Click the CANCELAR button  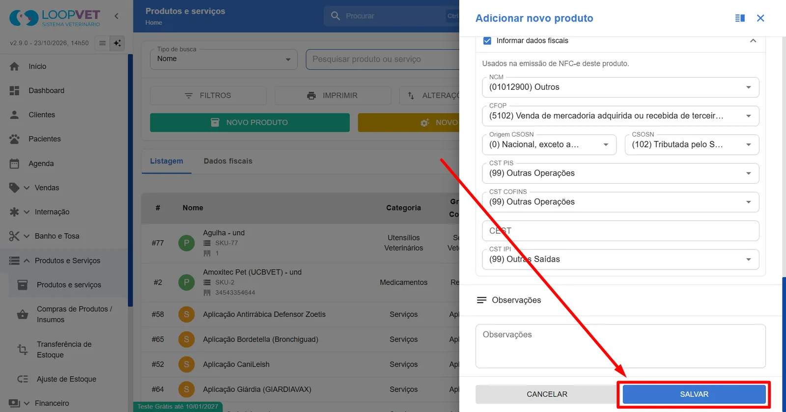click(547, 394)
